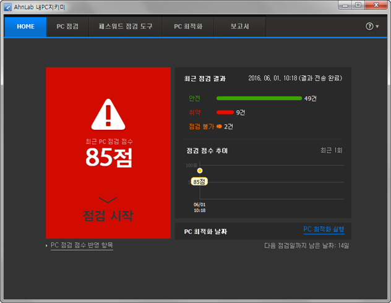Click the PC 최적화 실행 link

point(324,229)
